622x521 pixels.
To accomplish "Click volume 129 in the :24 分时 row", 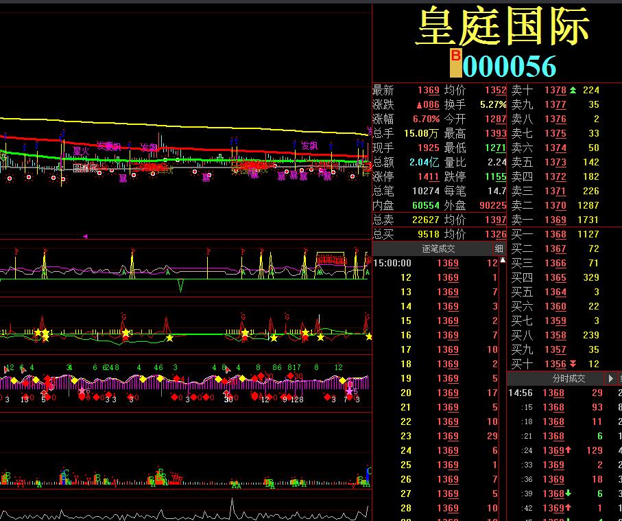I will tap(595, 450).
